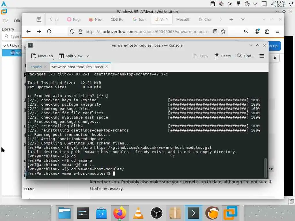Open OBS Studio from the dock
This screenshot has height=221, width=295.
[156, 213]
